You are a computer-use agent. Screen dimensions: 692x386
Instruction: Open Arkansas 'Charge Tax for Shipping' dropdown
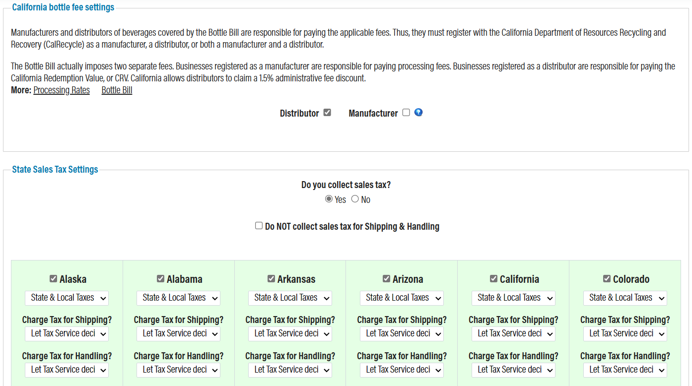click(x=290, y=333)
